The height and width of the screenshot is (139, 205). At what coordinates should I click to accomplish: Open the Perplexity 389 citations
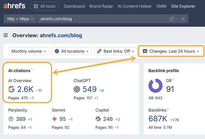pos(20,119)
